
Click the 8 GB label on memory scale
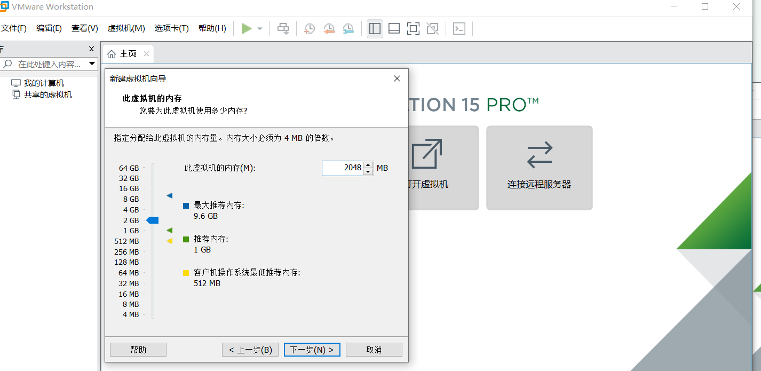point(131,199)
